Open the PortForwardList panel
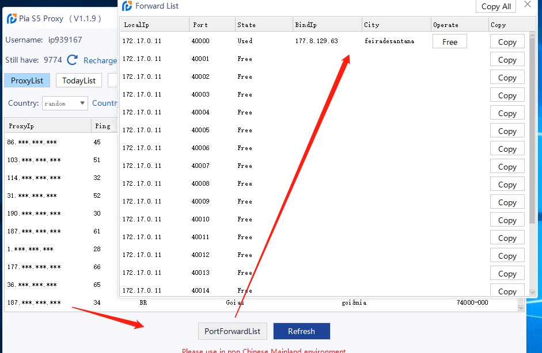Image resolution: width=542 pixels, height=353 pixels. (232, 331)
